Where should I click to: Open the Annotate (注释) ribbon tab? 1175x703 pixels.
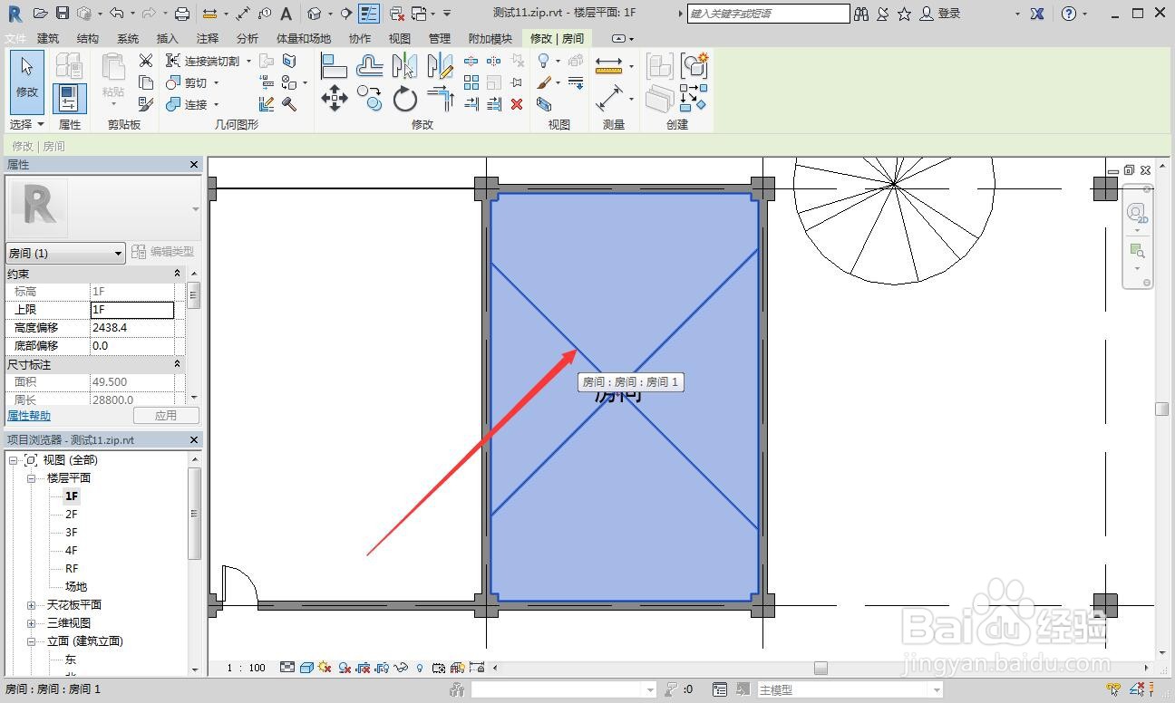pos(208,39)
